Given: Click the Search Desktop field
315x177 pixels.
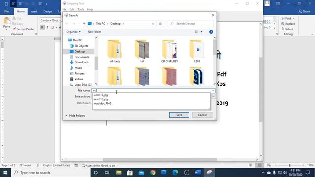Looking at the screenshot, I should click(190, 24).
